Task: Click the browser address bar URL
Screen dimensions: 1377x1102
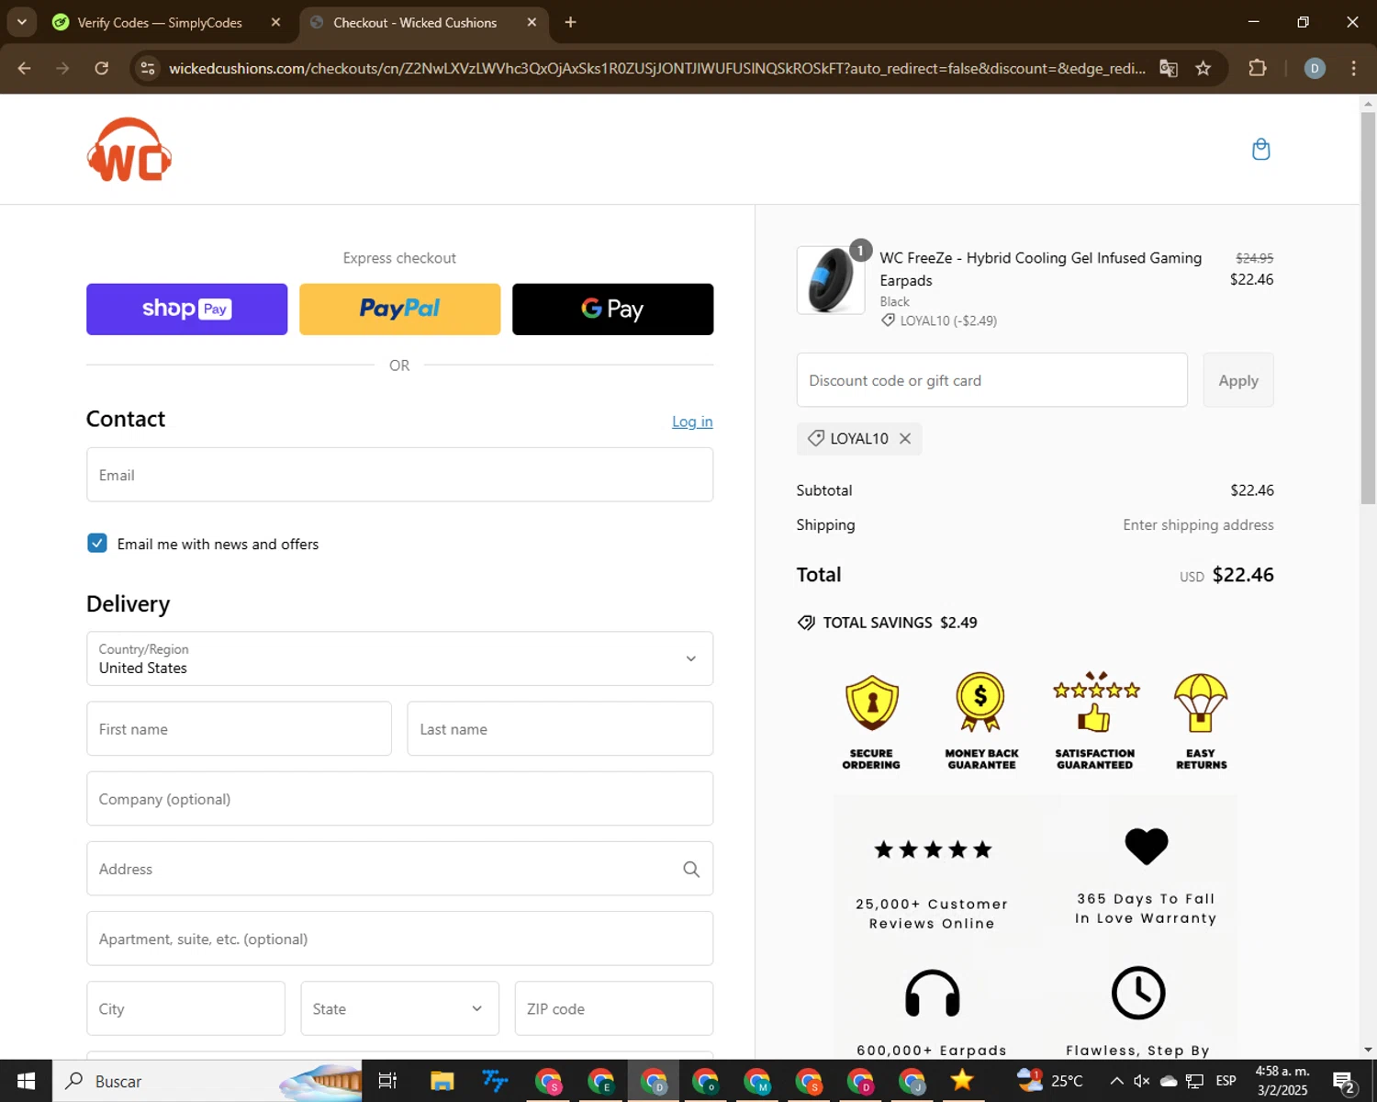Action: click(656, 68)
